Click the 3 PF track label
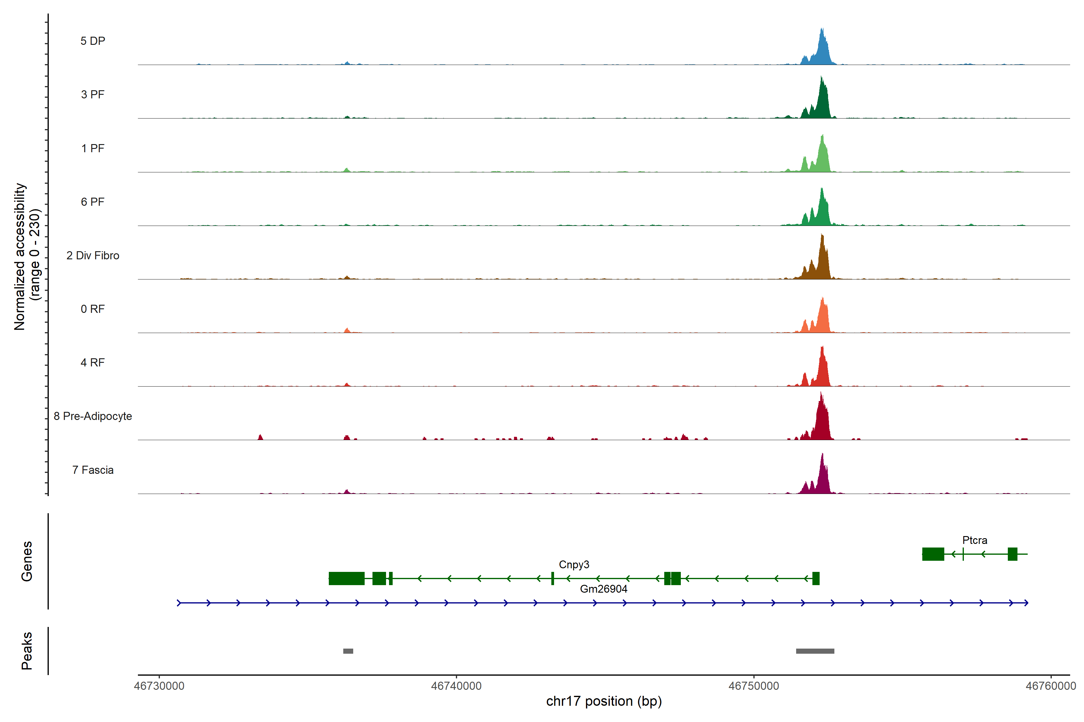This screenshot has height=722, width=1084. (x=93, y=94)
